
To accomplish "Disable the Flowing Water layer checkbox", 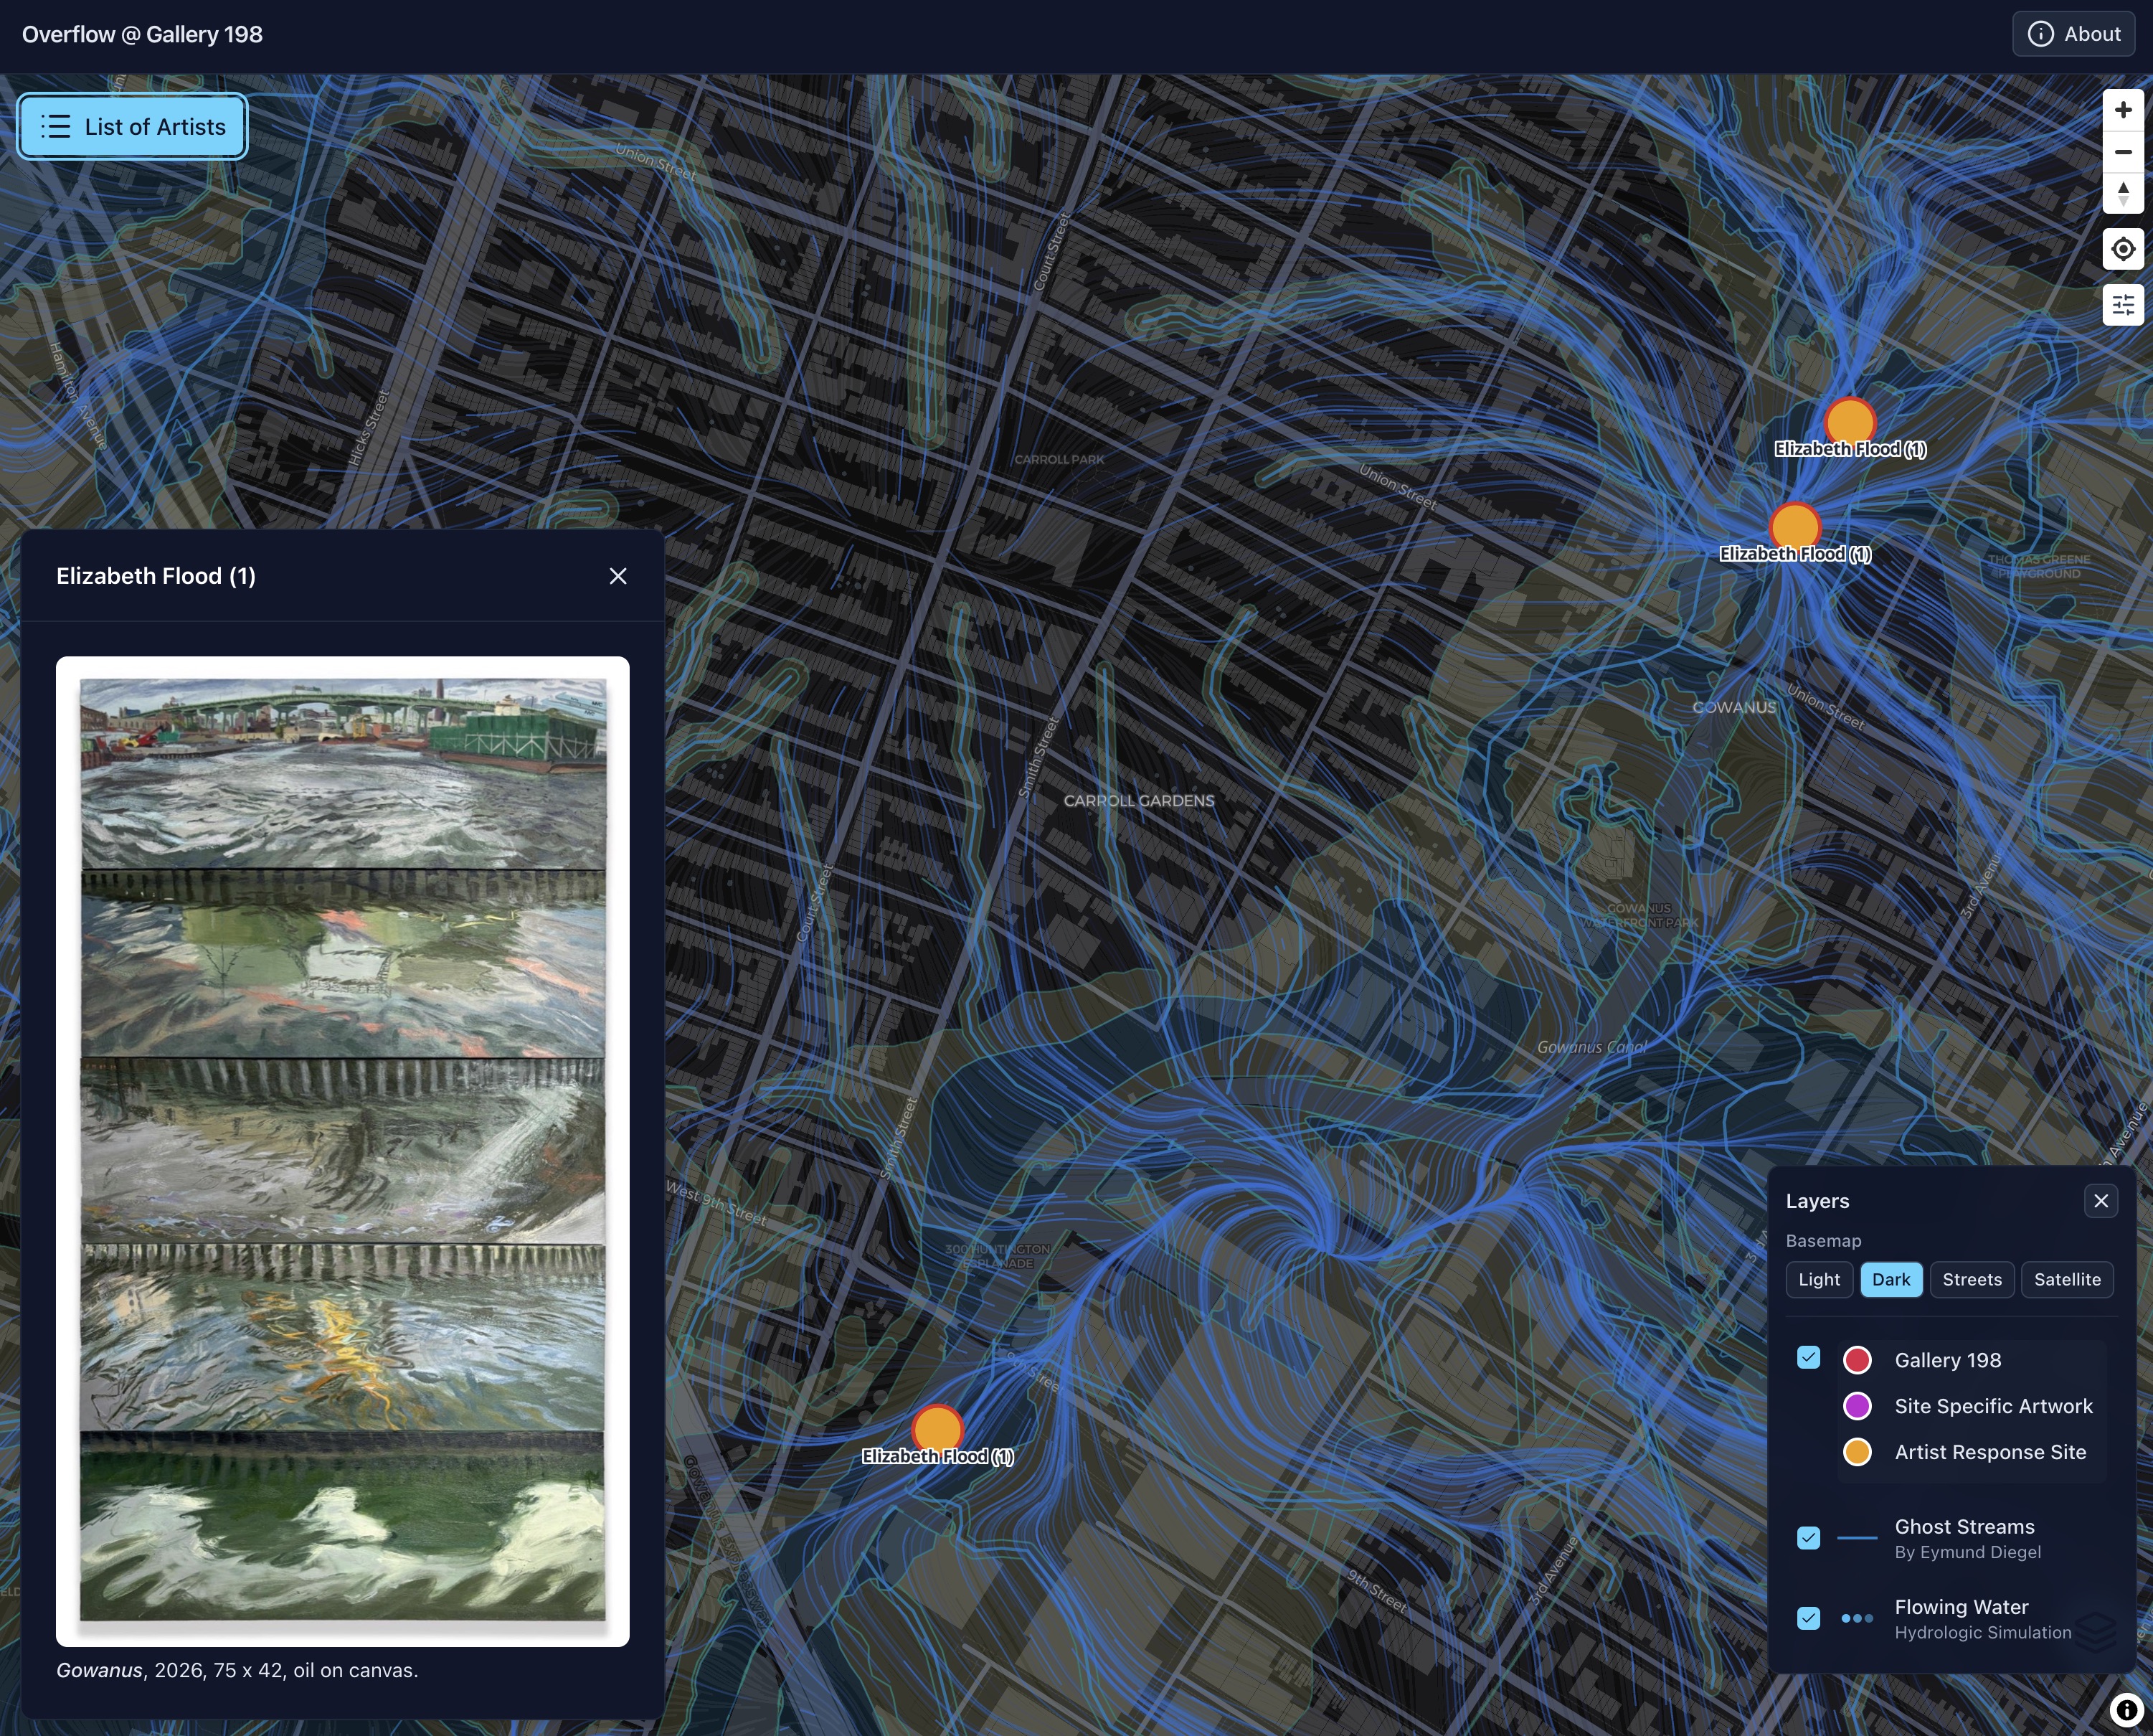I will pyautogui.click(x=1808, y=1618).
